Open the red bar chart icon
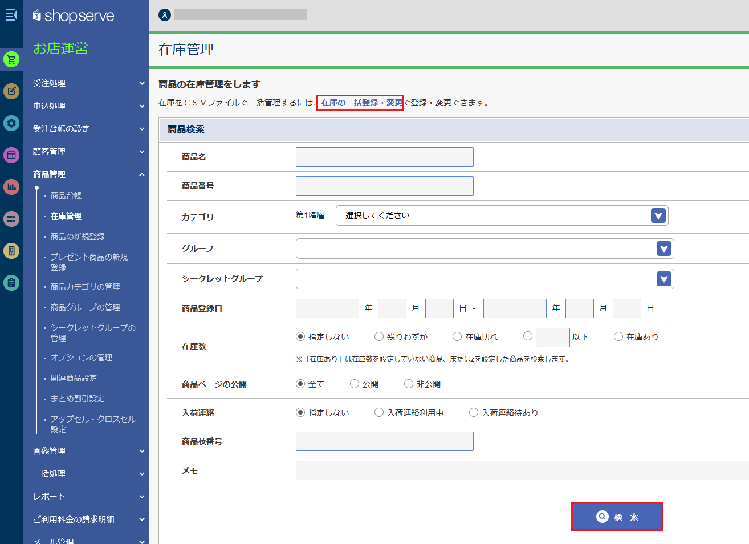The image size is (749, 544). click(11, 187)
